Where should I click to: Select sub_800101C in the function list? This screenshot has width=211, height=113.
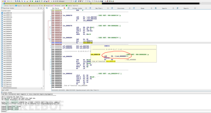[x=22, y=83]
